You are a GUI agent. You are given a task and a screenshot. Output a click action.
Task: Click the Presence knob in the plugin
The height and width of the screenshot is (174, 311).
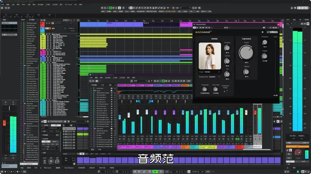pos(265,42)
